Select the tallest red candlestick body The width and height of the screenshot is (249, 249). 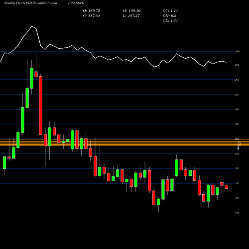click(41, 106)
